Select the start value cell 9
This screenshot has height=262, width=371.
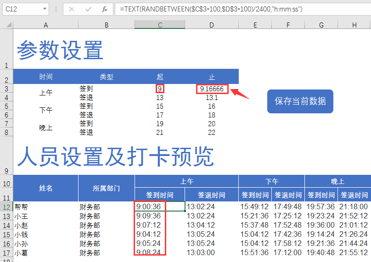coord(160,89)
